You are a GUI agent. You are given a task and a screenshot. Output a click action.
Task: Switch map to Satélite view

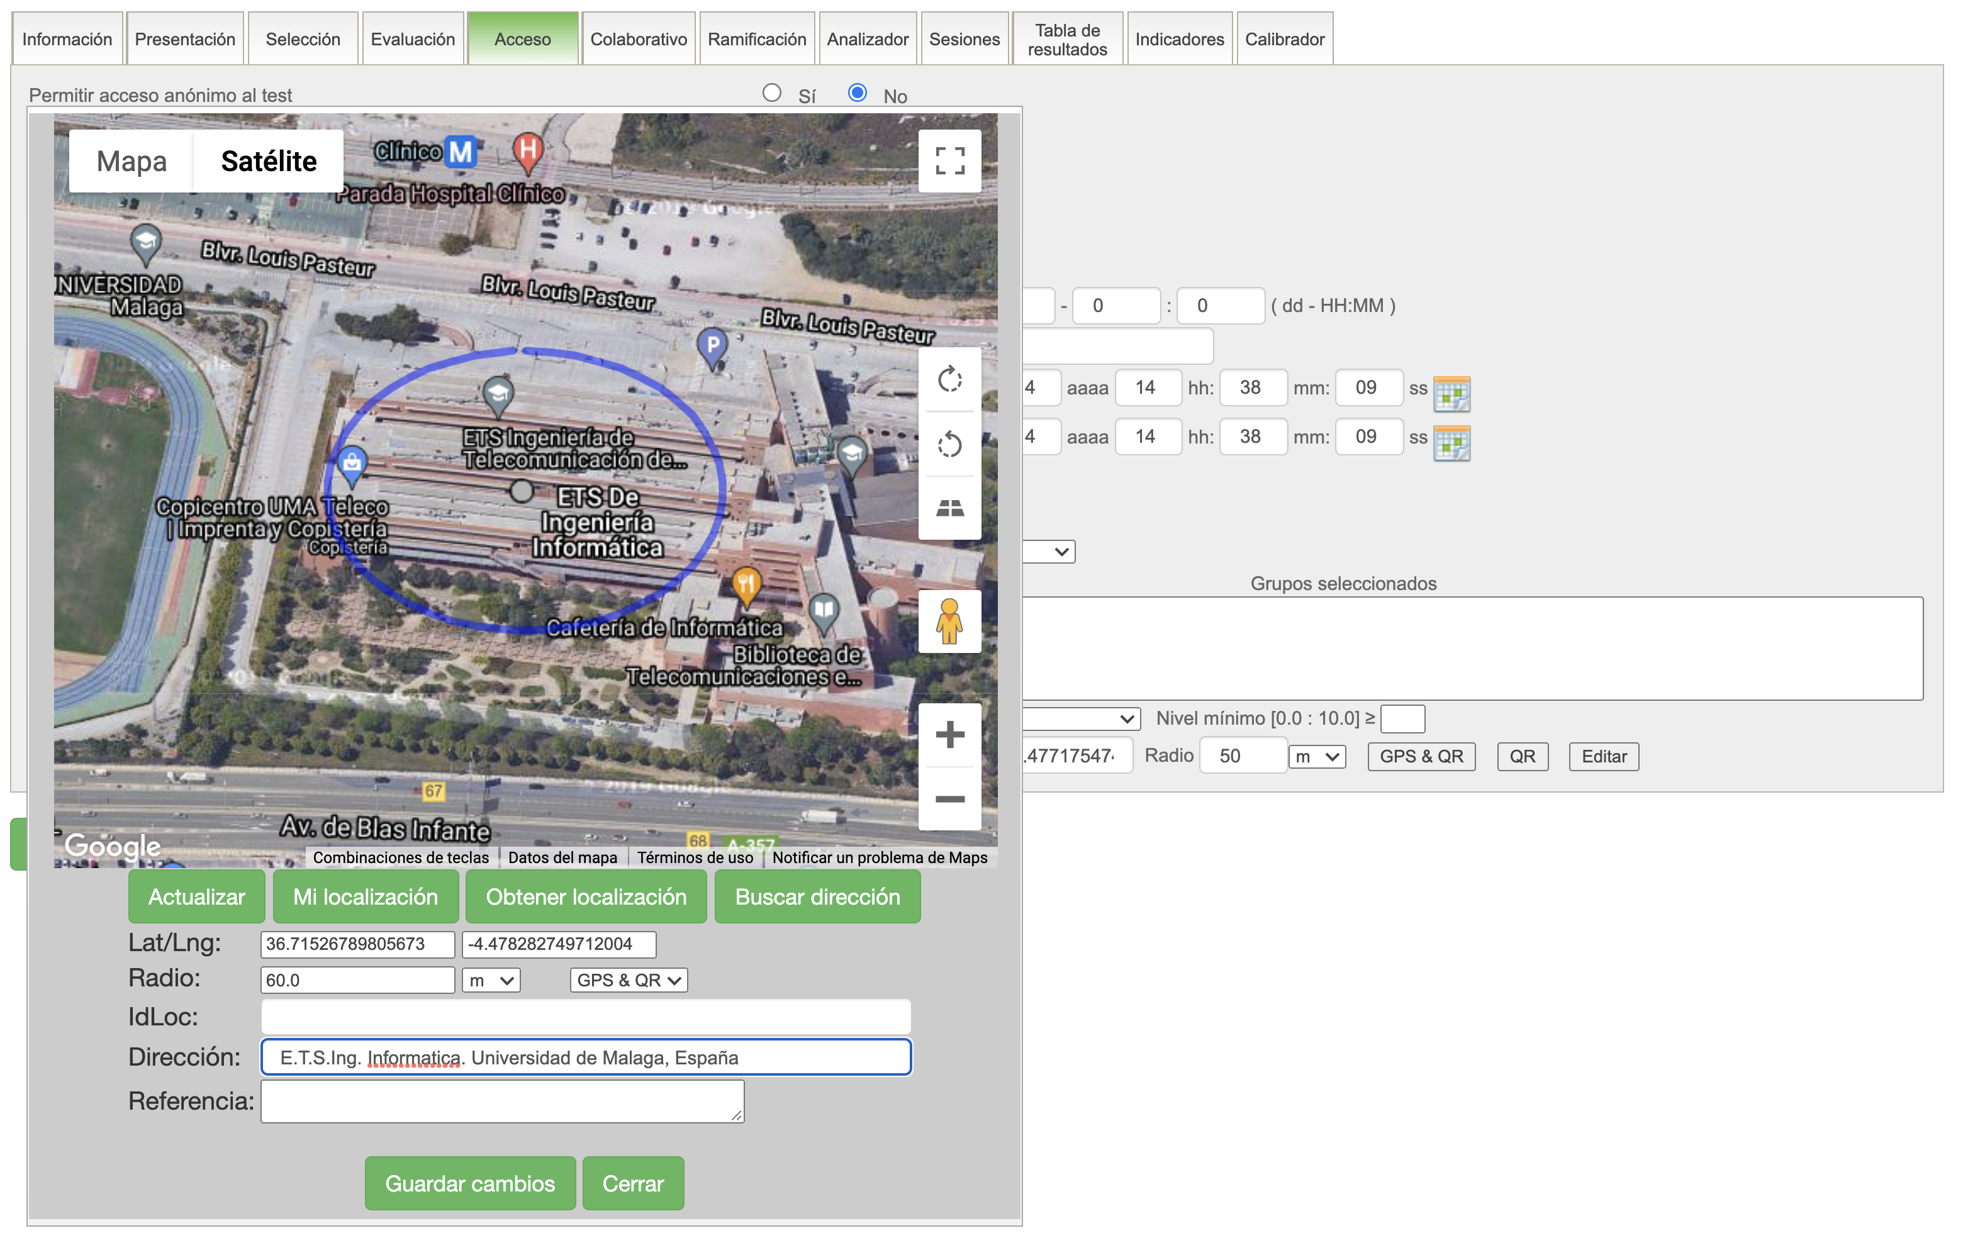(x=268, y=162)
